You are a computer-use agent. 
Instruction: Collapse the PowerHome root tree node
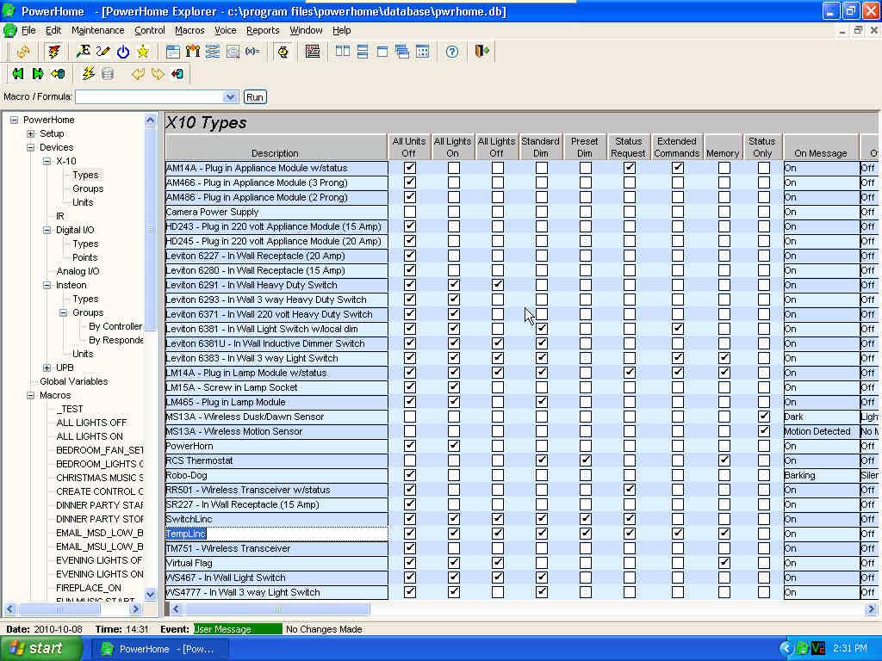14,120
